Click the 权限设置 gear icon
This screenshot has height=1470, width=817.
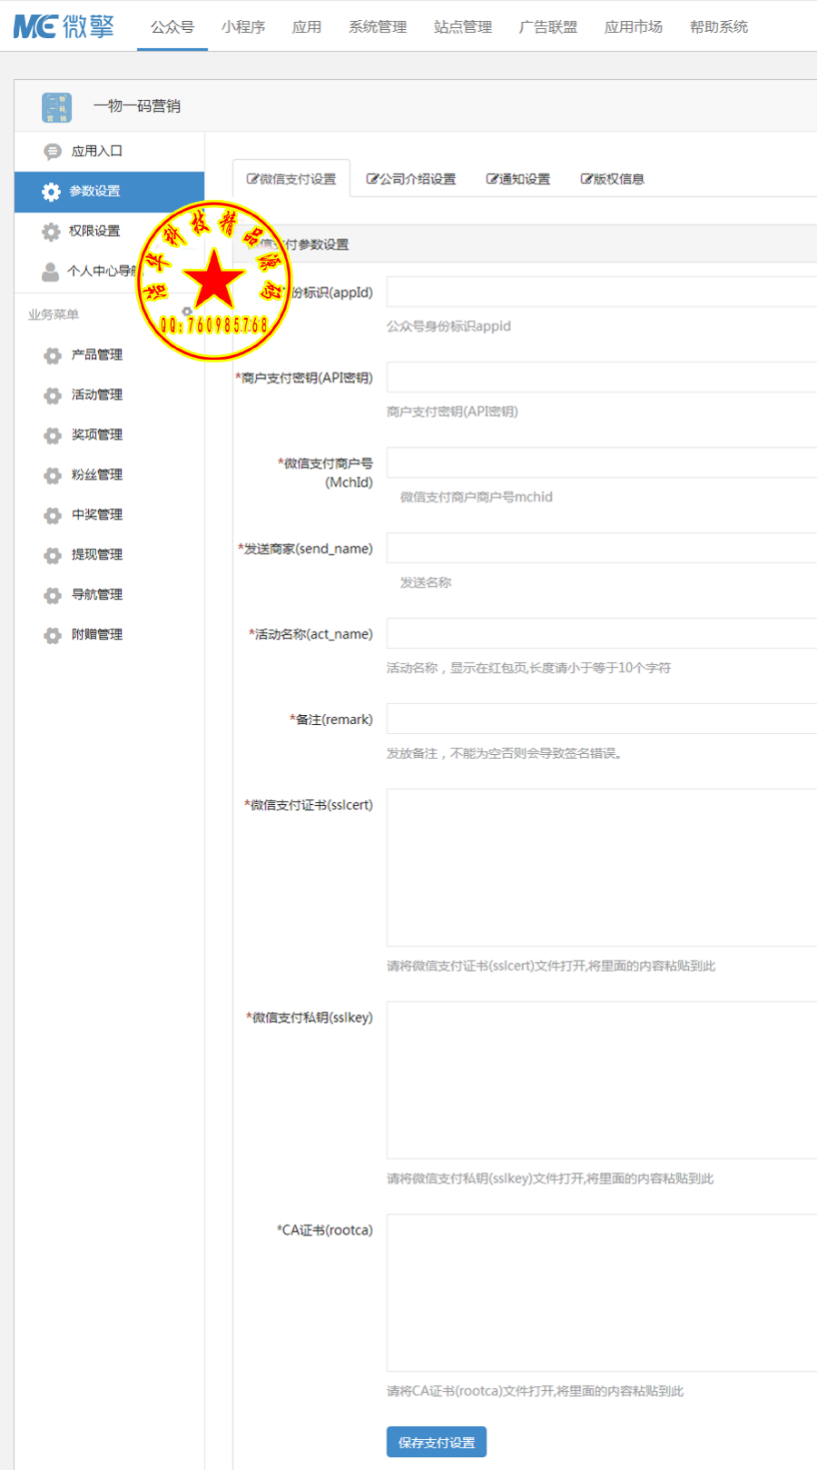(52, 232)
